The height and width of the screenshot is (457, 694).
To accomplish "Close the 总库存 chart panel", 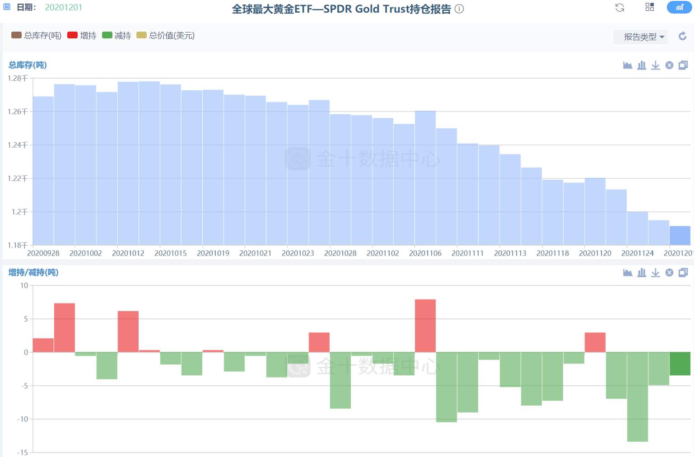I will [670, 65].
